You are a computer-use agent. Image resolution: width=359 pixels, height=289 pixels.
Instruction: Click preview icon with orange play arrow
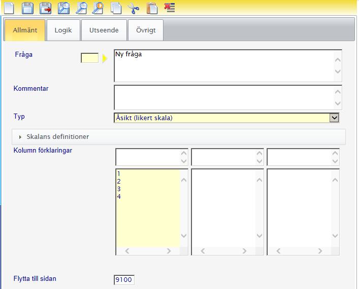pos(98,8)
